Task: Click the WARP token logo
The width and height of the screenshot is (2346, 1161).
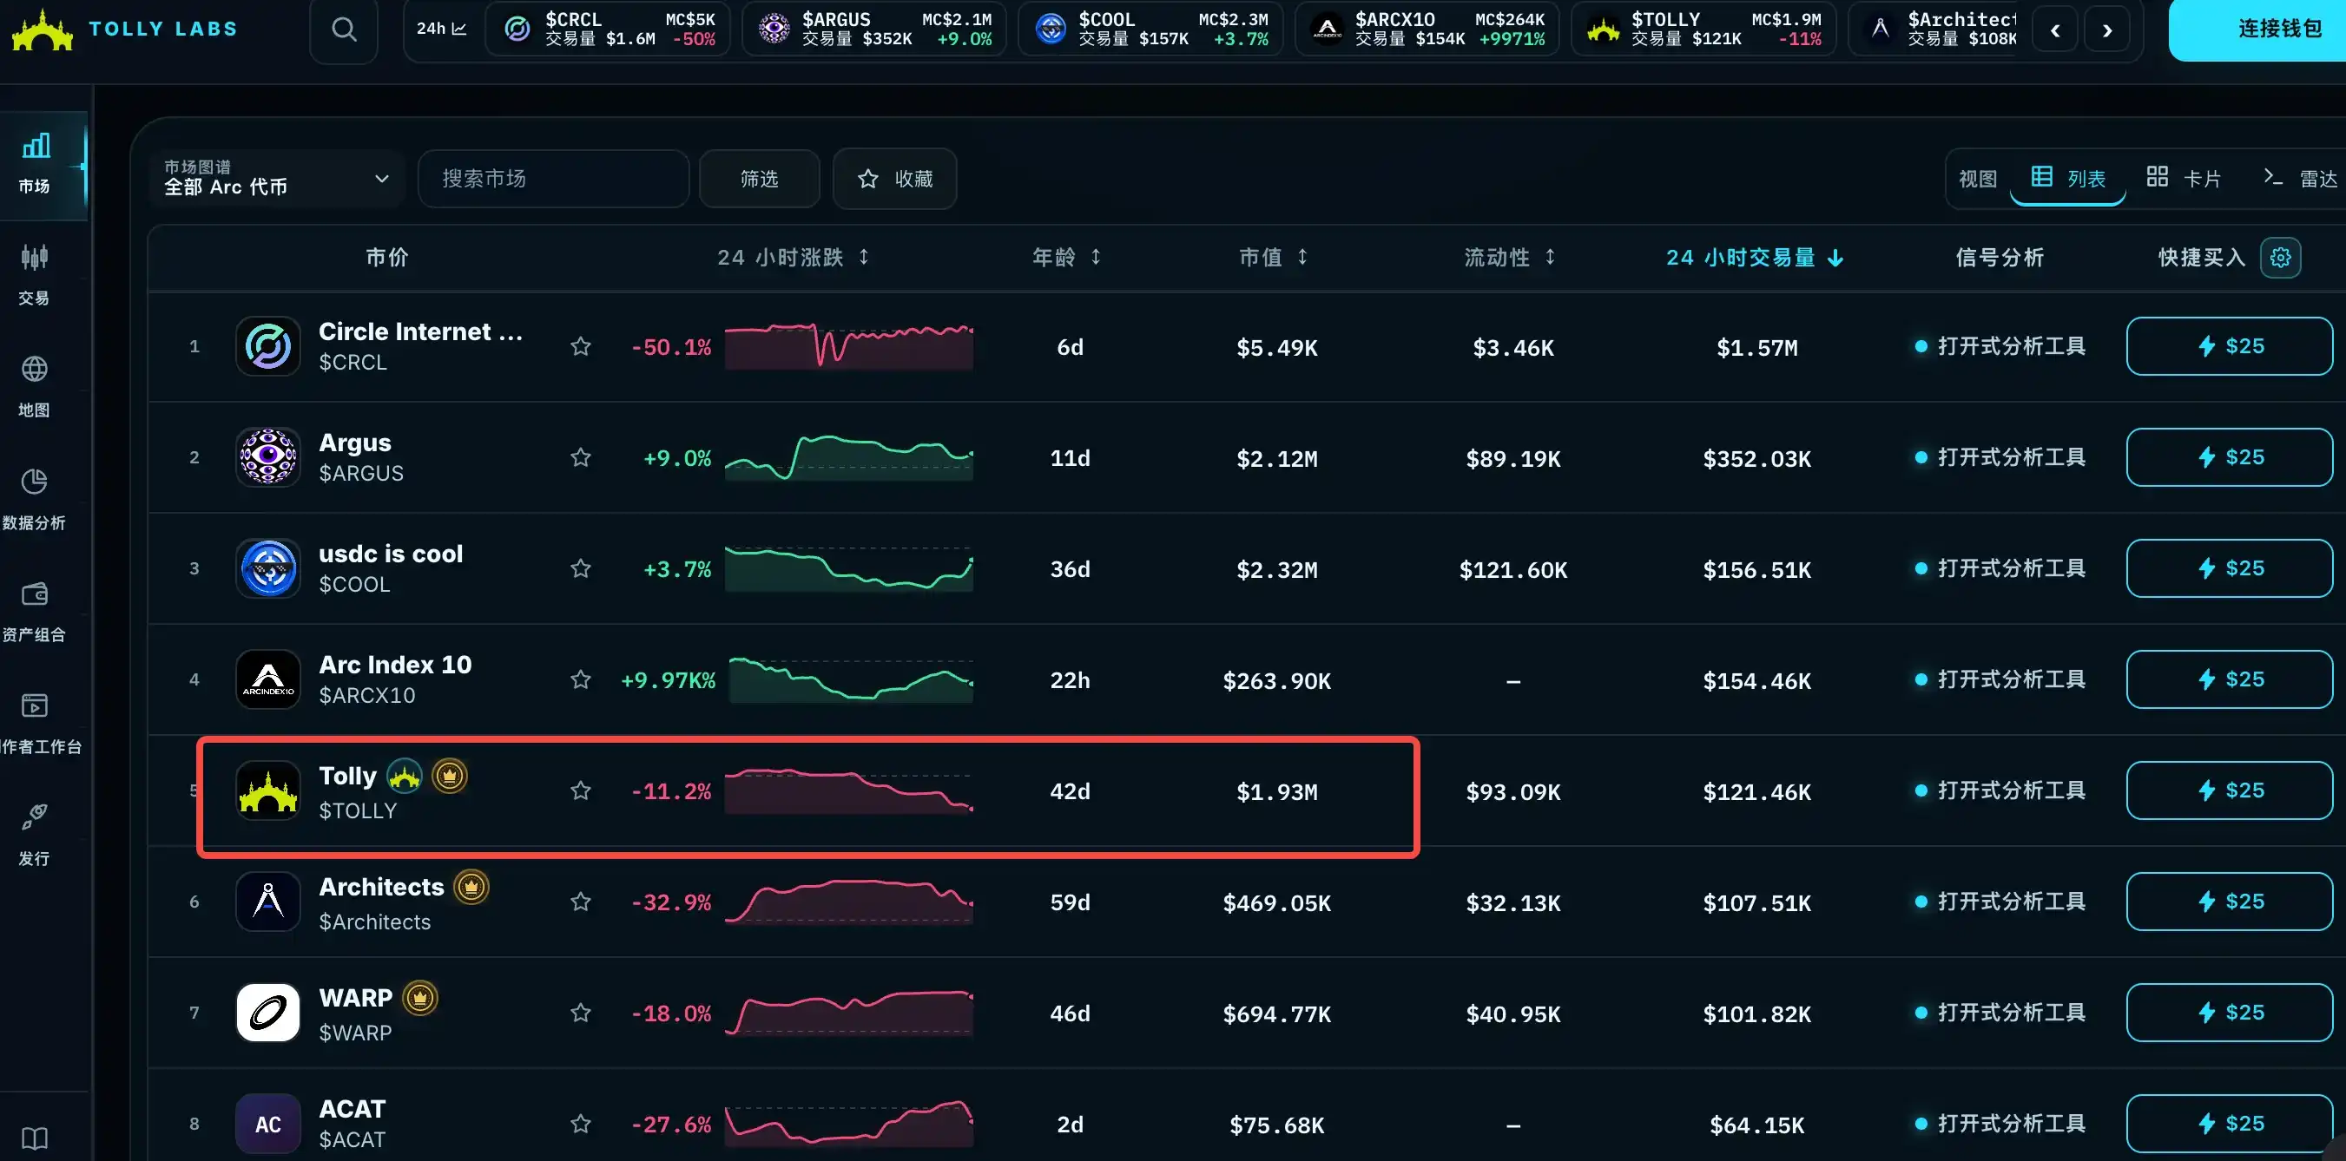Action: [x=267, y=1012]
